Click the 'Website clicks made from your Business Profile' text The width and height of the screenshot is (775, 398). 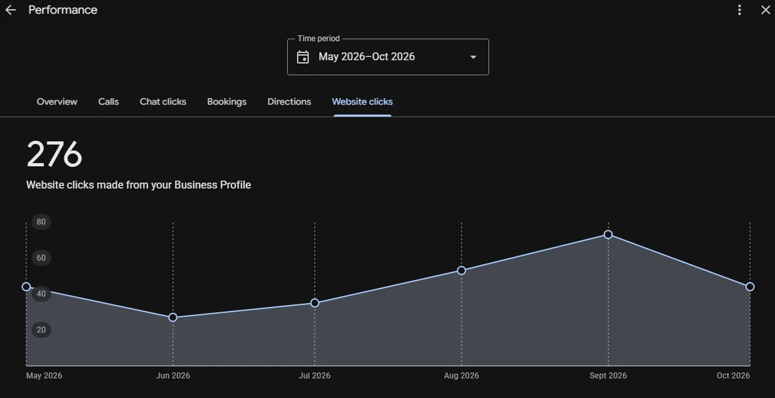coord(138,185)
